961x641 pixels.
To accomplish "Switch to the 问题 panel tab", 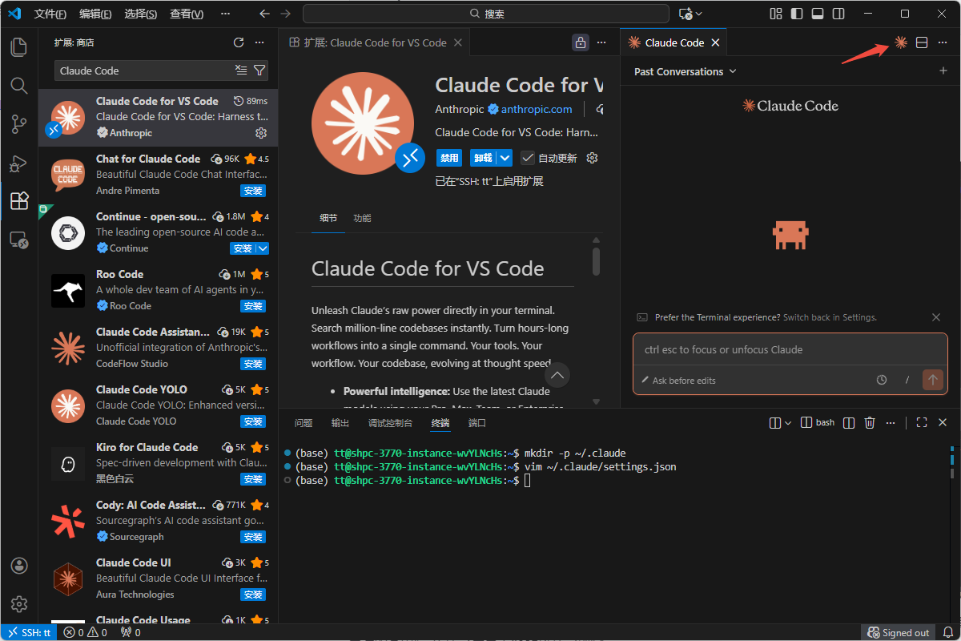I will [304, 422].
